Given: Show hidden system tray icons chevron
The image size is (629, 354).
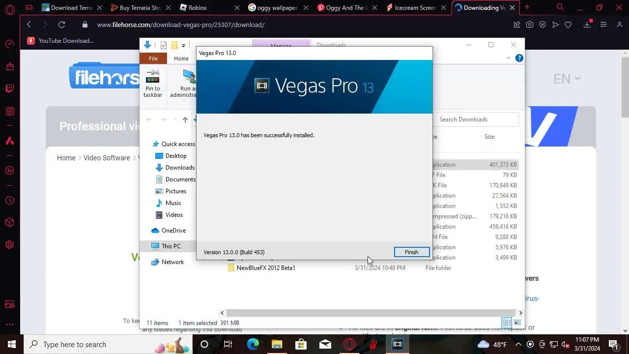Looking at the screenshot, I should (x=518, y=344).
